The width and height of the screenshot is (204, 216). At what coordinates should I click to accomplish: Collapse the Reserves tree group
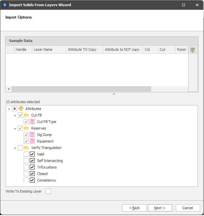tap(15, 128)
